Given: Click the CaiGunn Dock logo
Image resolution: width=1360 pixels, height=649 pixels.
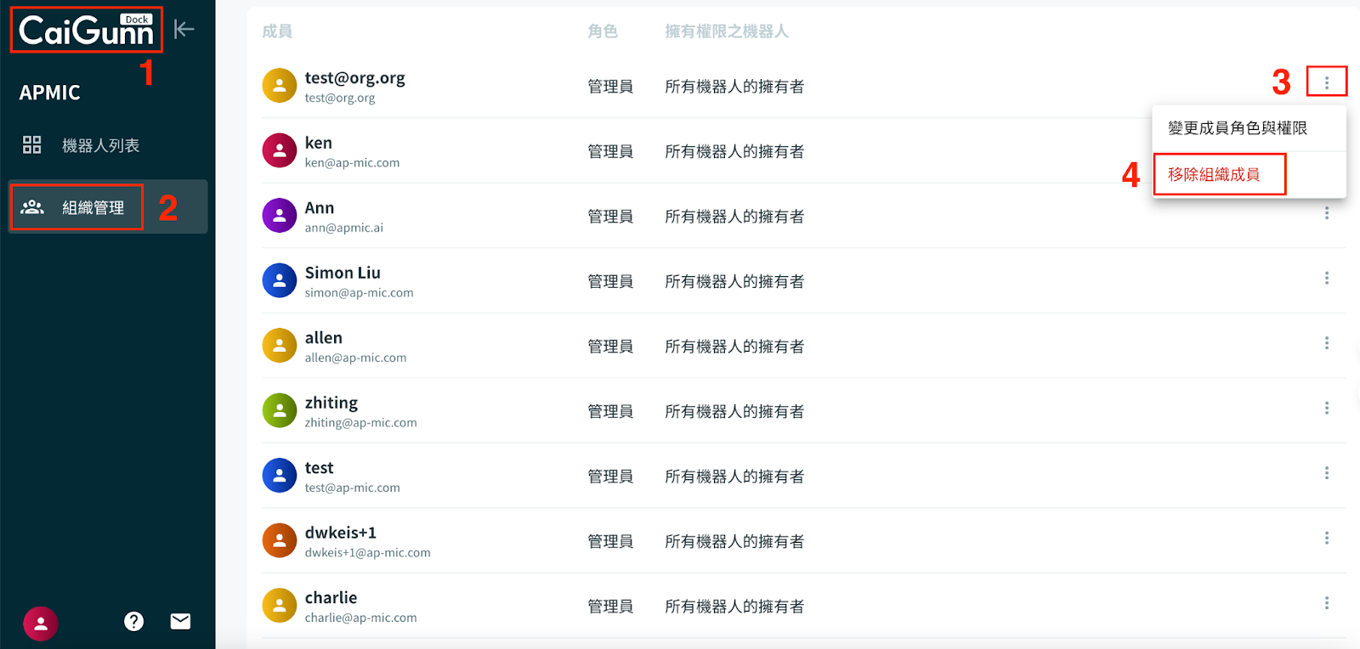Looking at the screenshot, I should tap(86, 31).
